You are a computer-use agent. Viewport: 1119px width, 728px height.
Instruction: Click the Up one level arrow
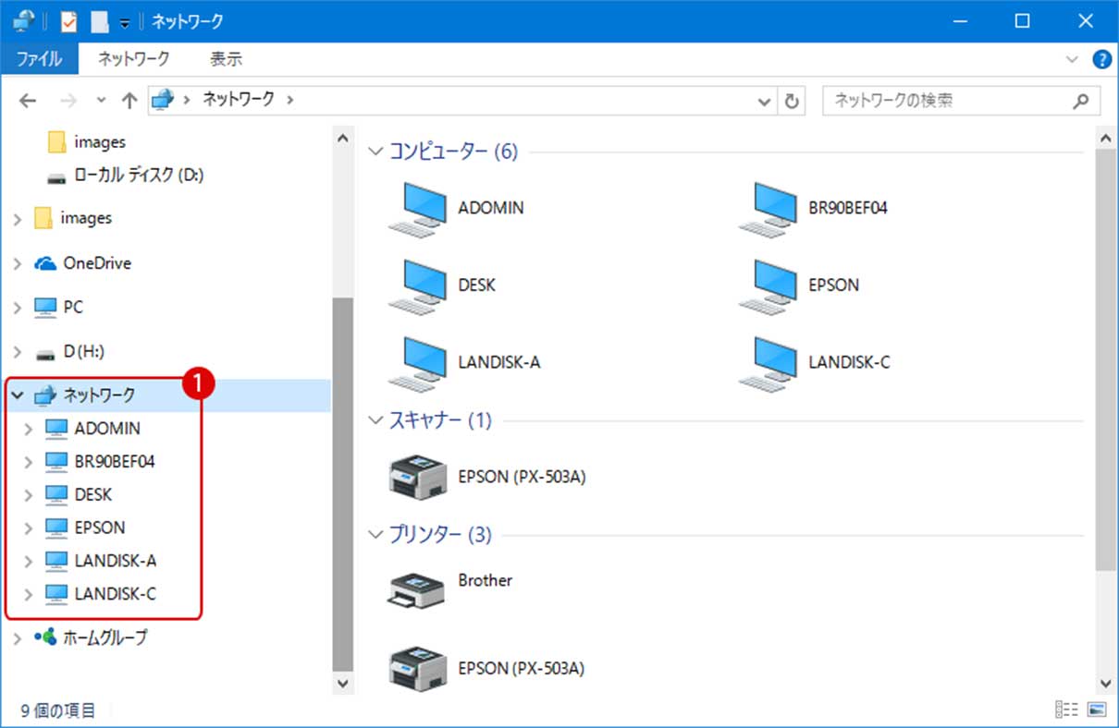[x=129, y=100]
